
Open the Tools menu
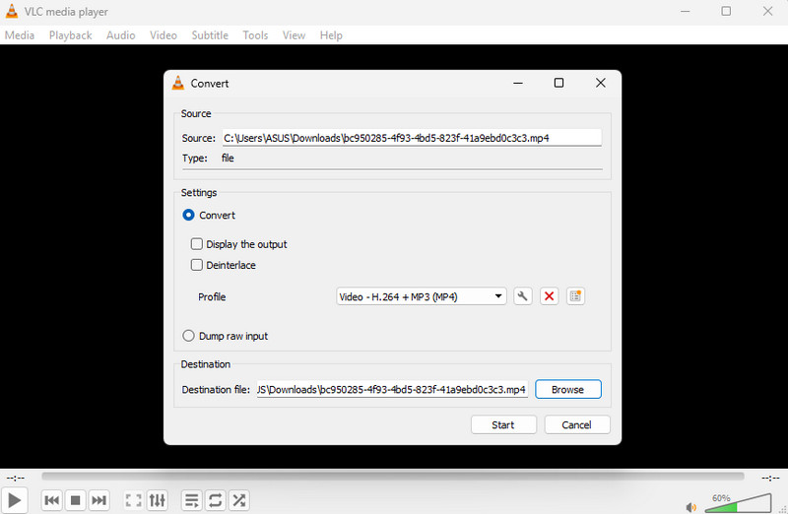click(x=255, y=35)
